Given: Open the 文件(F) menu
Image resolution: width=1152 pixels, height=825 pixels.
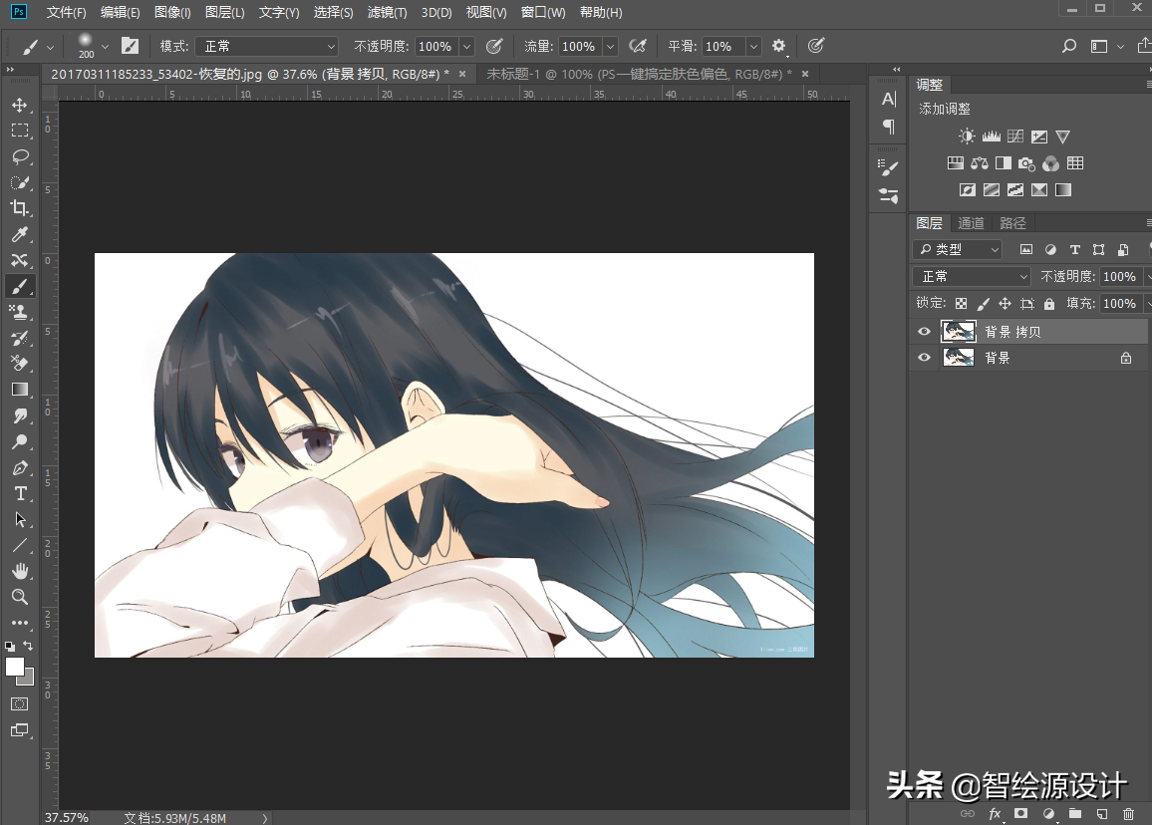Looking at the screenshot, I should point(66,13).
